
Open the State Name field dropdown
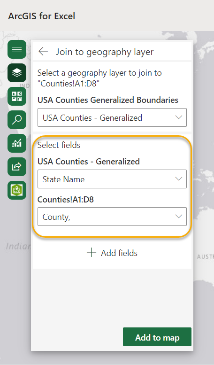112,179
